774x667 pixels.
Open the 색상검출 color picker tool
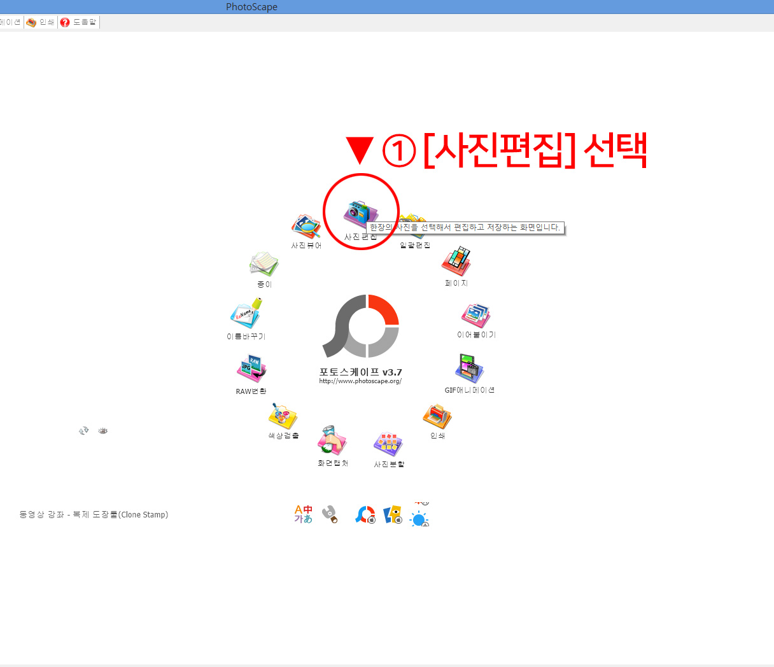pyautogui.click(x=283, y=416)
